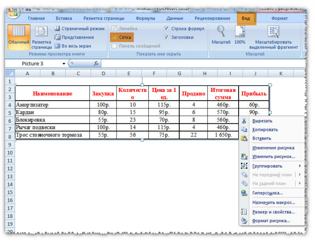Select Изменить рисунок... menu entry
The height and width of the screenshot is (242, 315).
[x=274, y=156]
